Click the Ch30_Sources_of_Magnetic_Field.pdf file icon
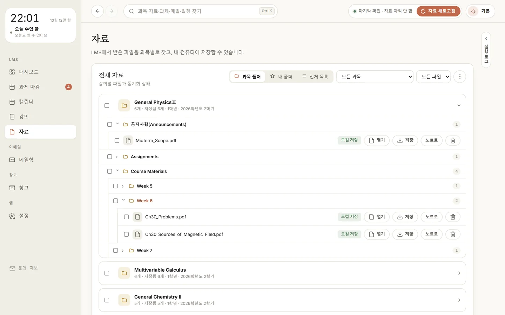Image resolution: width=505 pixels, height=315 pixels. coord(137,234)
